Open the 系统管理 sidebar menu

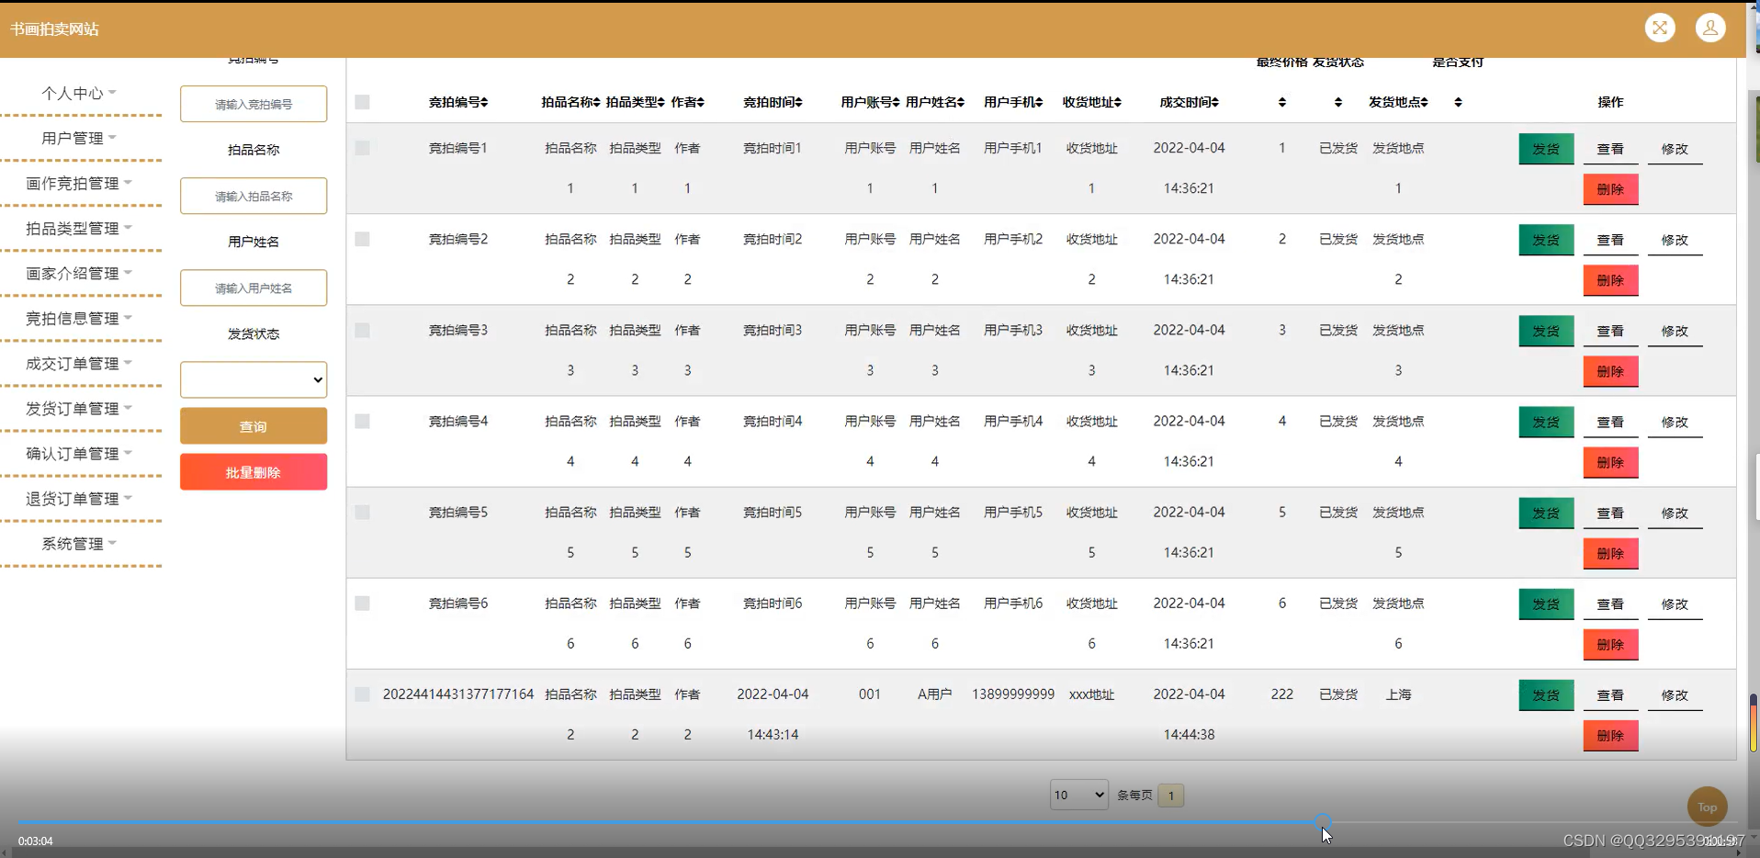[x=79, y=543]
